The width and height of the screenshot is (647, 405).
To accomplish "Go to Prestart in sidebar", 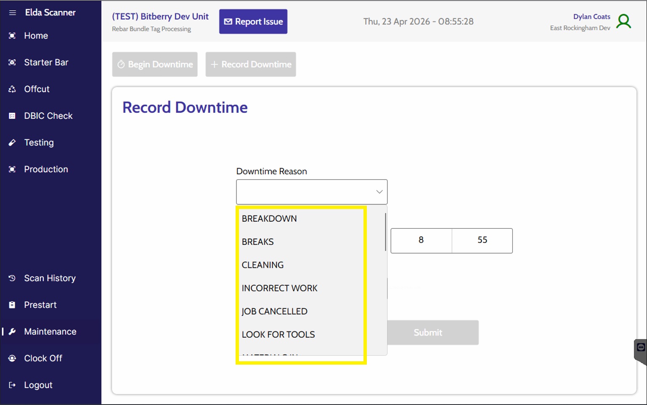I will pyautogui.click(x=50, y=305).
